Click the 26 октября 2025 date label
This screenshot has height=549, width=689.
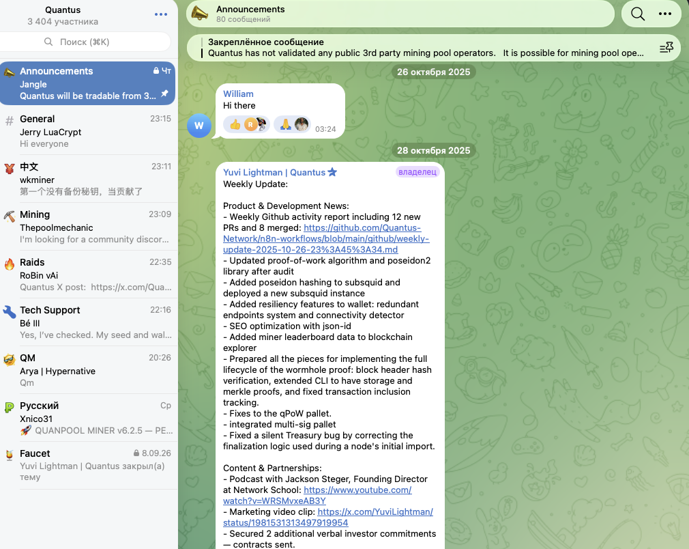433,72
